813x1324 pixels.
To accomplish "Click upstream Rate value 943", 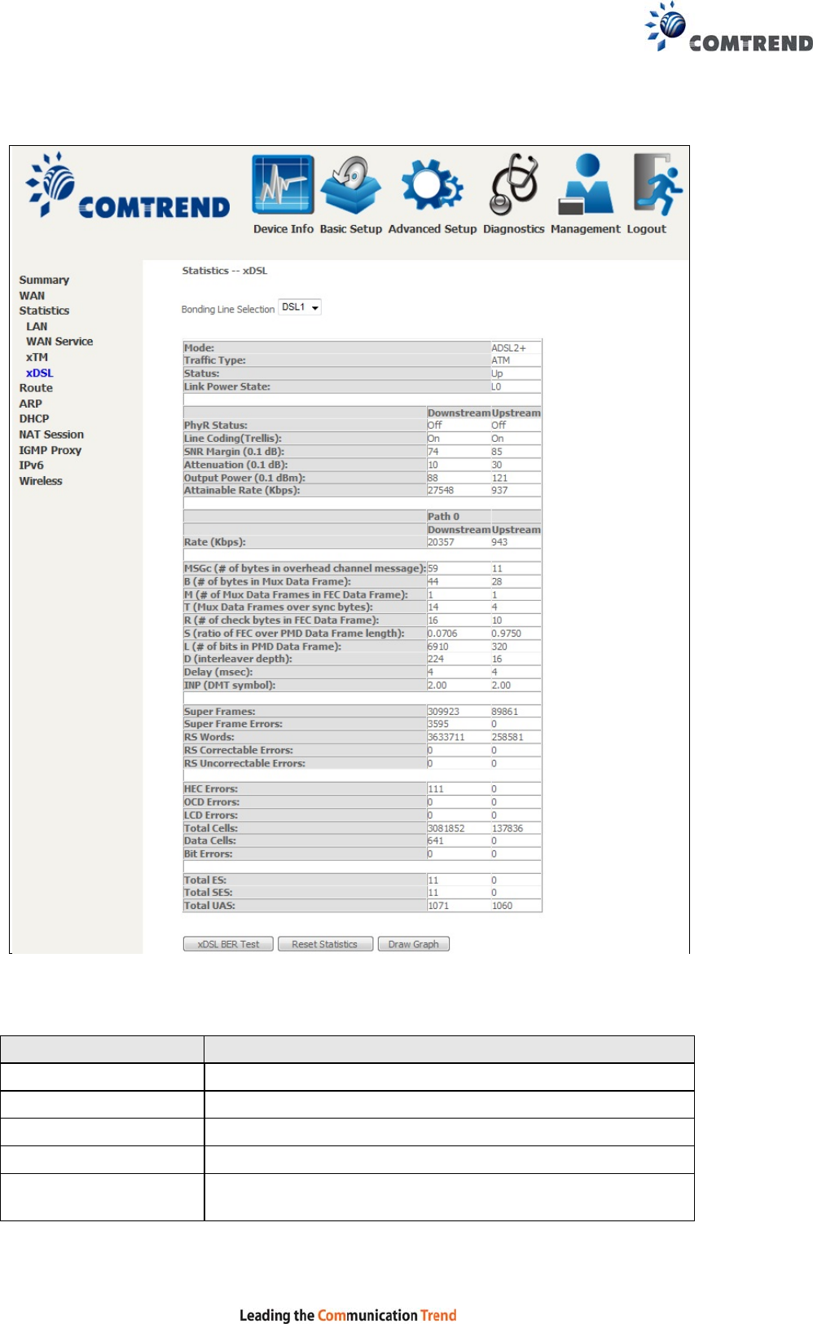I will [x=499, y=542].
